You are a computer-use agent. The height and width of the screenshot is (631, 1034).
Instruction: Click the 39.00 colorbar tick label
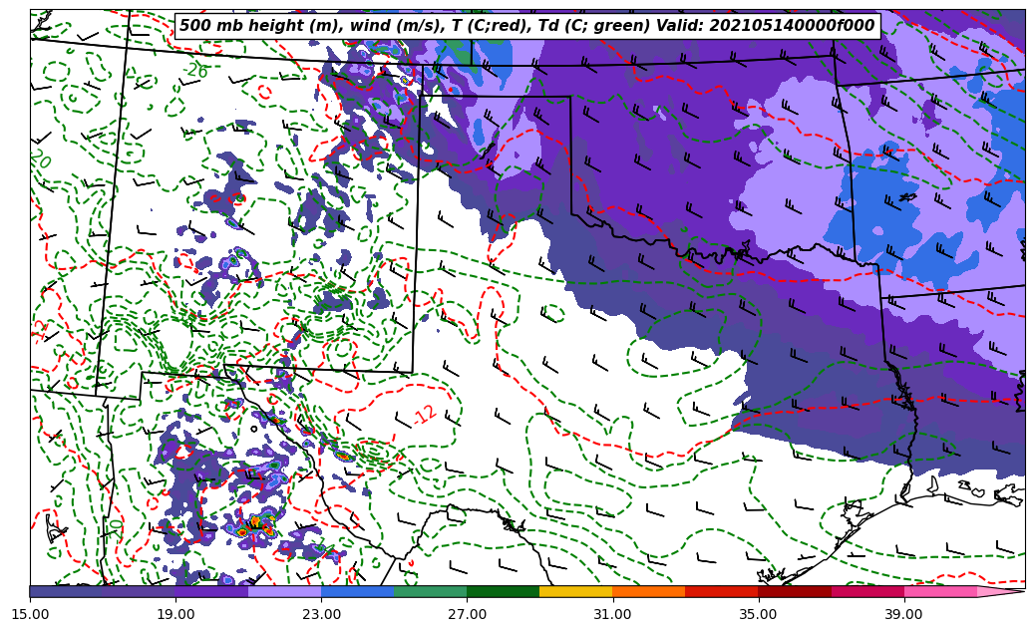903,615
